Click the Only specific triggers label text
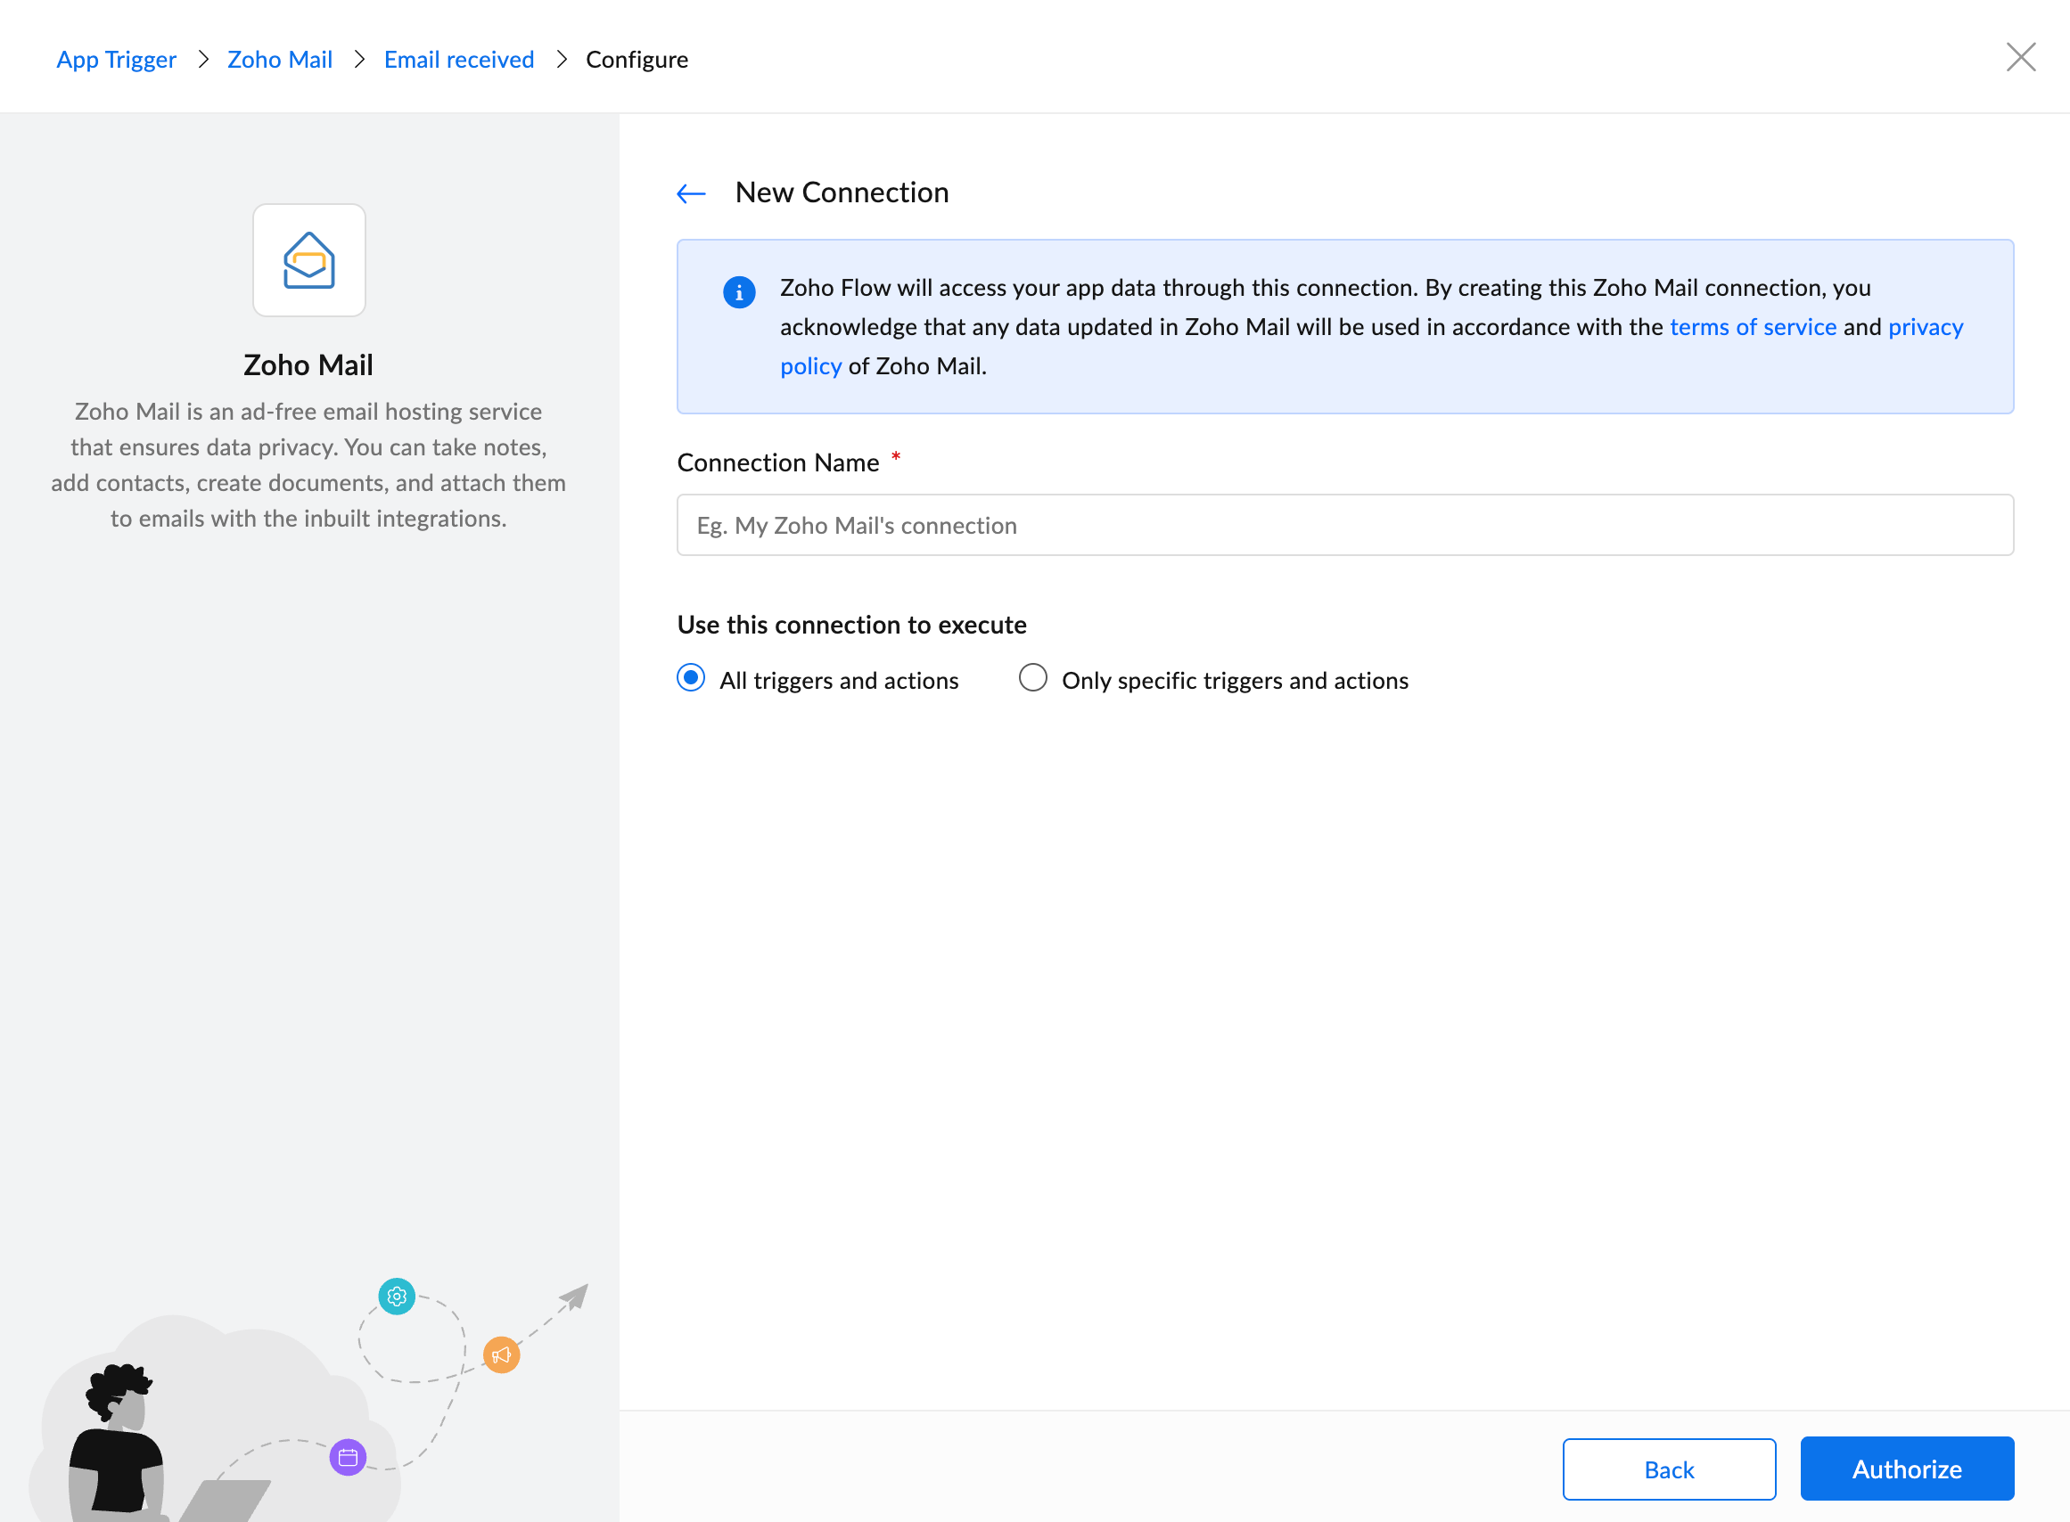The height and width of the screenshot is (1522, 2070). [x=1235, y=681]
